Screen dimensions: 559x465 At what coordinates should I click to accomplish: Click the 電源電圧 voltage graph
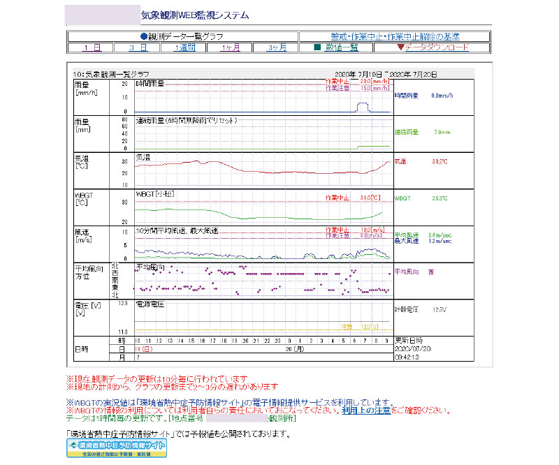pos(262,318)
